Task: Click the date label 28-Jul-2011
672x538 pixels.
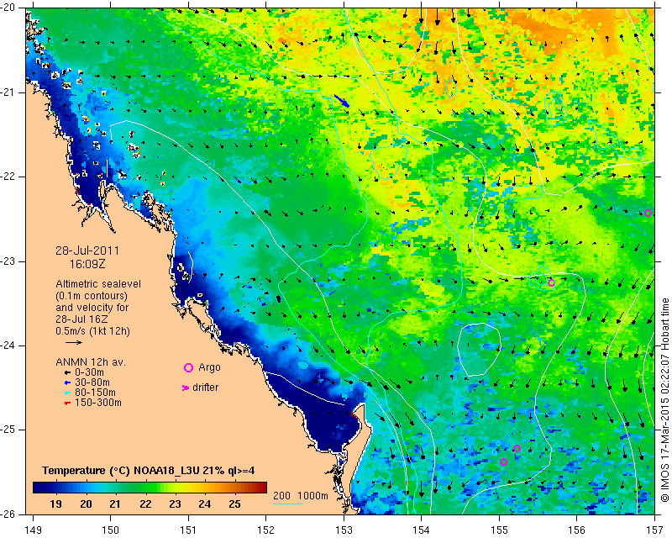Action: pyautogui.click(x=87, y=251)
